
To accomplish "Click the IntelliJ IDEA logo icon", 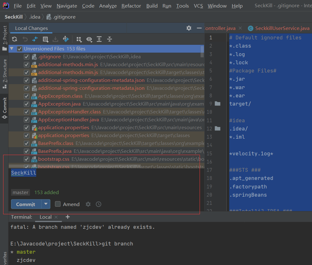I will pyautogui.click(x=6, y=5).
